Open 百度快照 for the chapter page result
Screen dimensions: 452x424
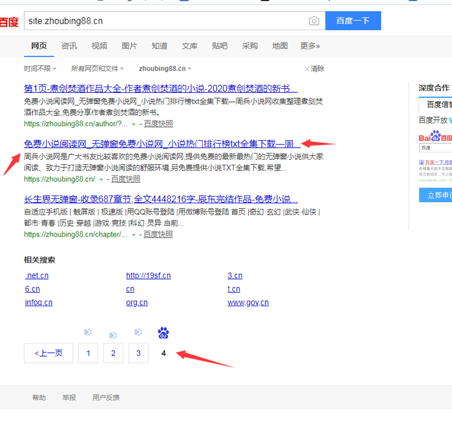click(158, 234)
